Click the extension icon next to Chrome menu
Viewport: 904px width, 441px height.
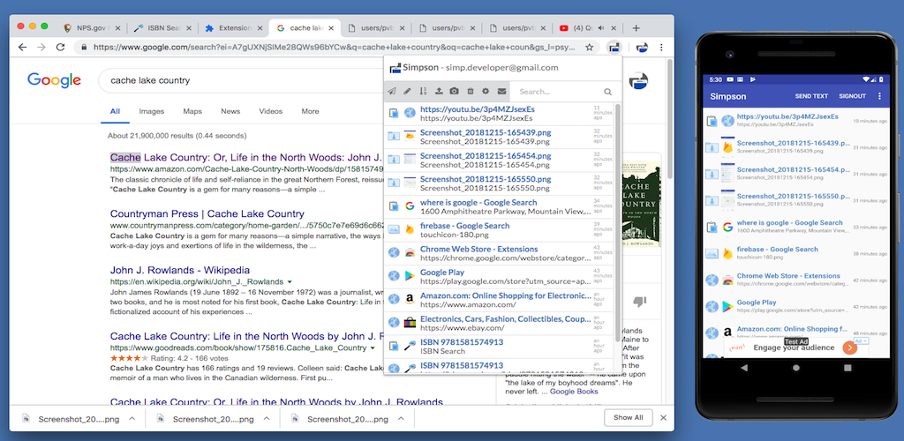pyautogui.click(x=642, y=47)
